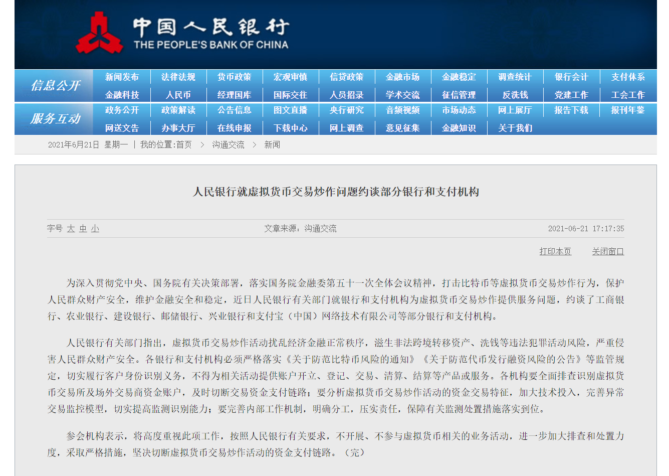Click 关闭窗口 link
The width and height of the screenshot is (669, 476).
pos(608,251)
